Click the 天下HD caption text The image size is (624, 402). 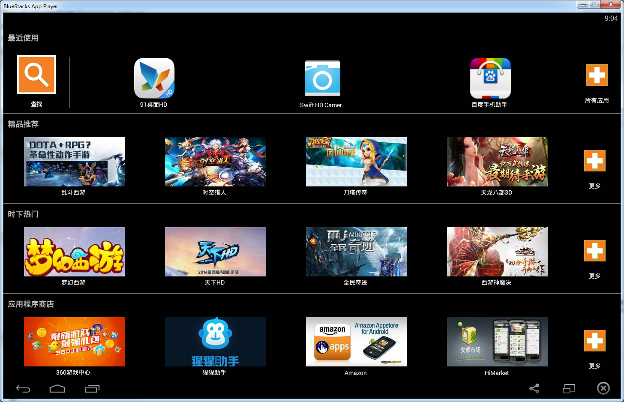(x=215, y=282)
